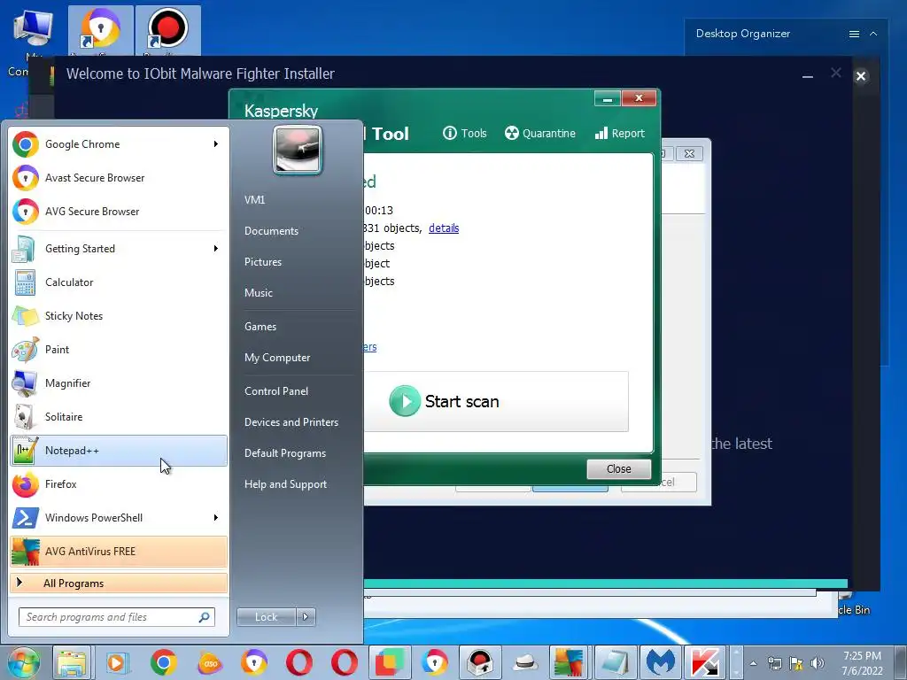Open the Bandicam recorder taskbar icon
Image resolution: width=907 pixels, height=680 pixels.
click(479, 662)
